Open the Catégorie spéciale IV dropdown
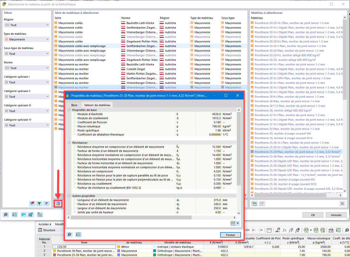The height and width of the screenshot is (257, 350). (x=27, y=125)
